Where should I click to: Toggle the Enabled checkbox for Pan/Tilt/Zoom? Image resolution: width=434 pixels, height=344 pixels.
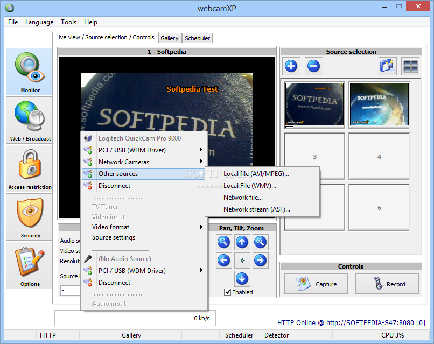pos(228,292)
